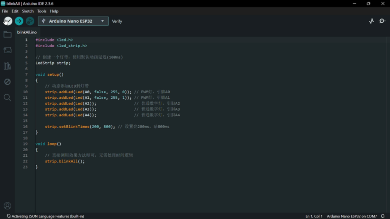Open the File menu
This screenshot has width=390, height=219.
coord(5,11)
